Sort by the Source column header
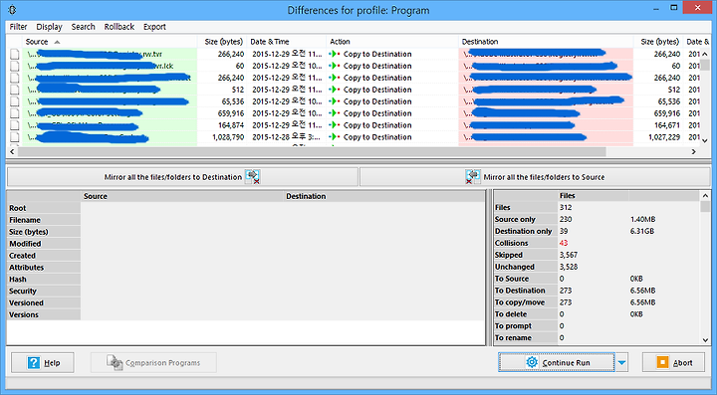 point(110,42)
